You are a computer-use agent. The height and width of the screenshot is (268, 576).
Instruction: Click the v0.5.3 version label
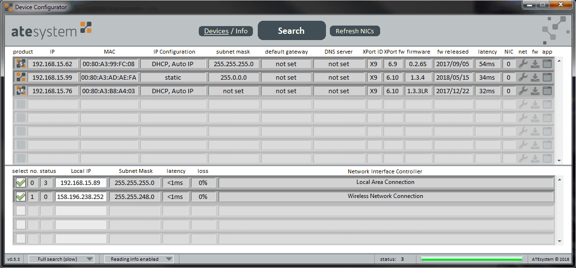[13, 259]
